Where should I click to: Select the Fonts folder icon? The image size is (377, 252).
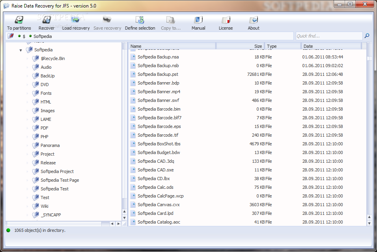point(35,93)
